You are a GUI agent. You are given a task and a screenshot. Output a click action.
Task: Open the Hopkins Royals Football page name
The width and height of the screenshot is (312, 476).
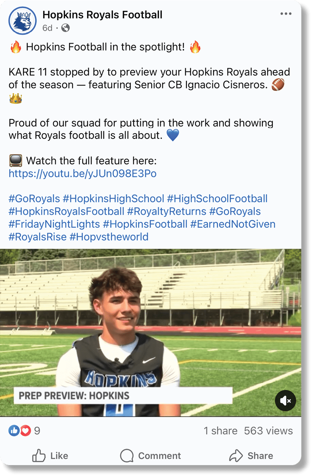click(102, 15)
